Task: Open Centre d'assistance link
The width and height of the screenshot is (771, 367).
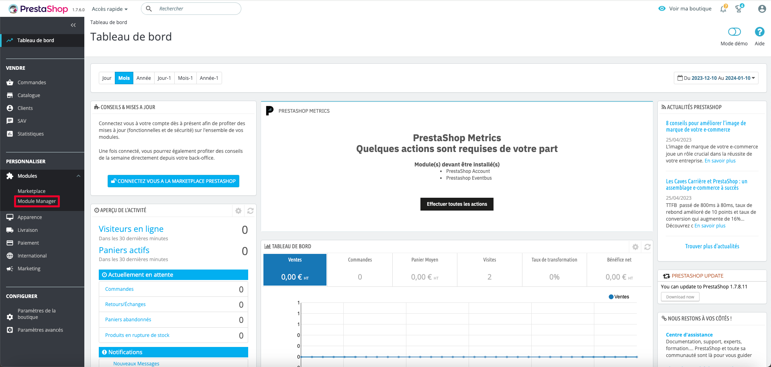Action: 689,335
